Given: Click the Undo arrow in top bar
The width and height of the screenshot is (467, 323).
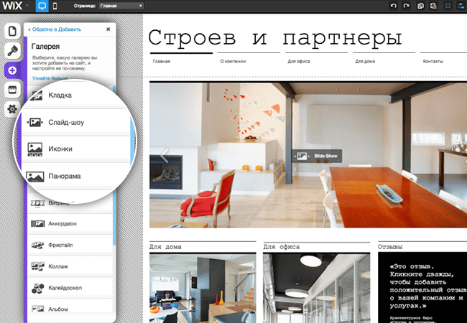Looking at the screenshot, I should tap(393, 6).
